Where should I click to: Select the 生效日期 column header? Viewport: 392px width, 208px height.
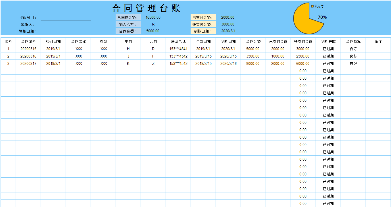click(x=203, y=41)
